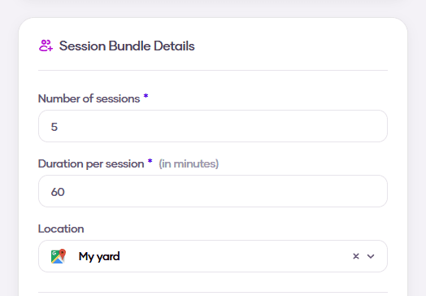Select the value 60 in duration field
426x296 pixels.
(58, 192)
